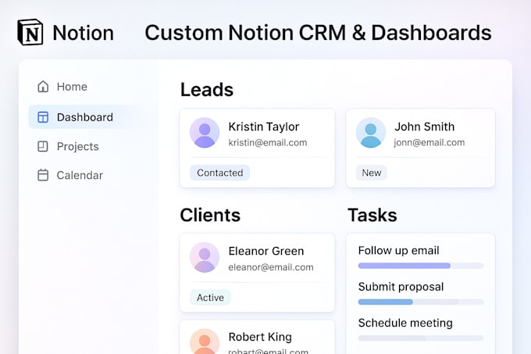Click the Follow up email task label

[x=398, y=251]
